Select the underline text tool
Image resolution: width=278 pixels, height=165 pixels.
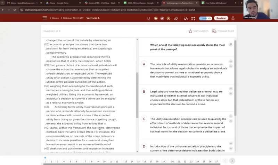(149, 18)
